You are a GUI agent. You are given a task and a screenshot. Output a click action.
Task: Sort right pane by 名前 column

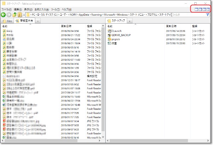coord(110,26)
